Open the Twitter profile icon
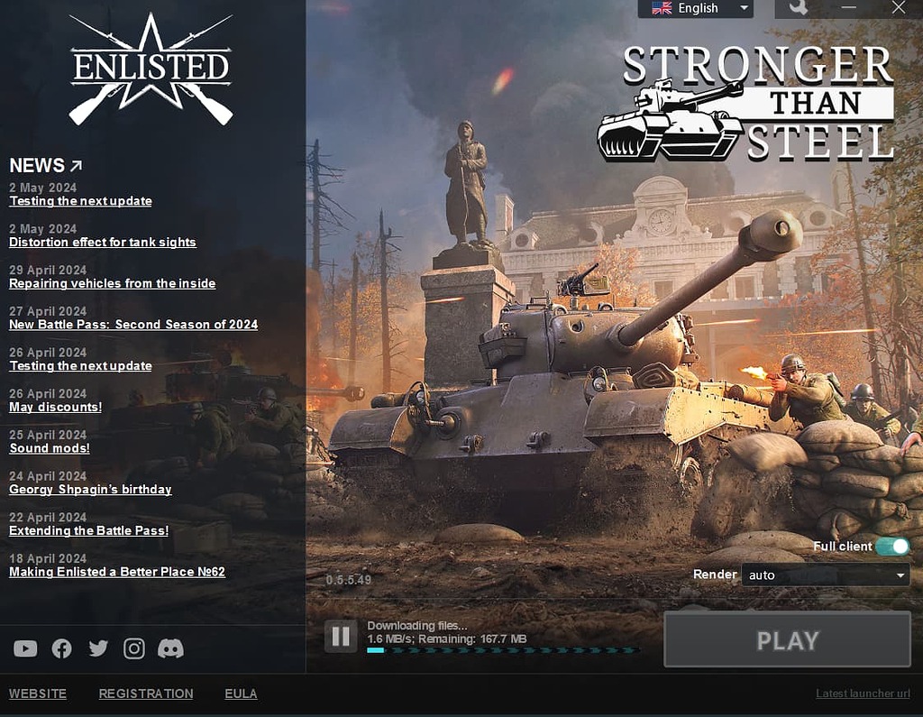This screenshot has height=717, width=923. pyautogui.click(x=98, y=648)
